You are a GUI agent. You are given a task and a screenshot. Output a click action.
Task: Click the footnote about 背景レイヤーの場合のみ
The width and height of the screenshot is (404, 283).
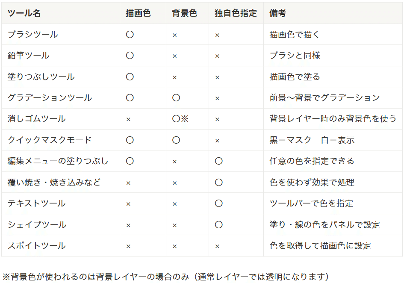[166, 277]
